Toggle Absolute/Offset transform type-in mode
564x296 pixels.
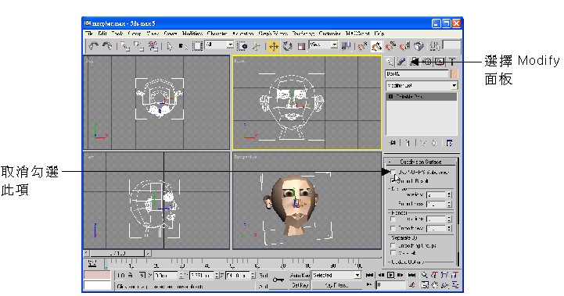[x=142, y=275]
